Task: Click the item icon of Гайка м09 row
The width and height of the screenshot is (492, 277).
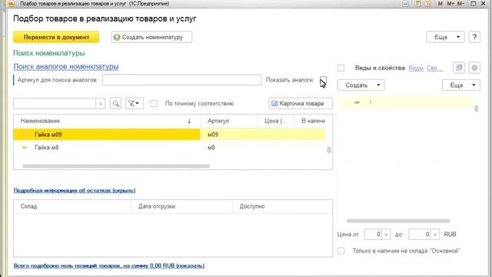Action: click(25, 135)
